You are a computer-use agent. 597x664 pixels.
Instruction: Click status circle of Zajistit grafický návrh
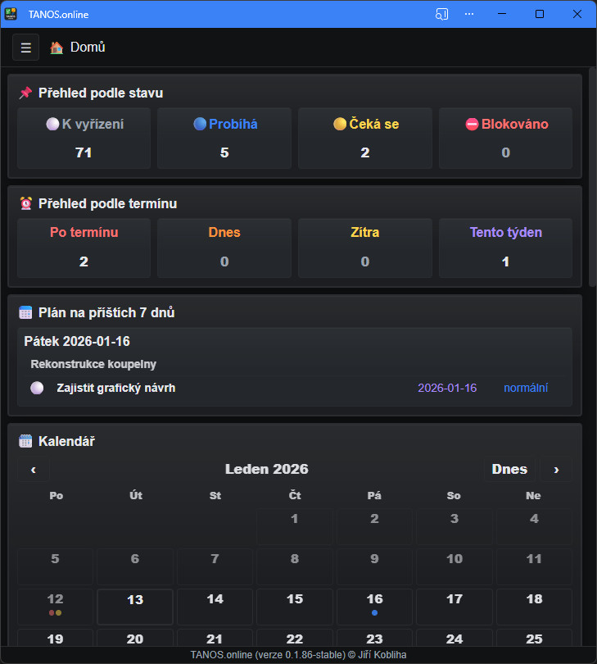pos(37,389)
